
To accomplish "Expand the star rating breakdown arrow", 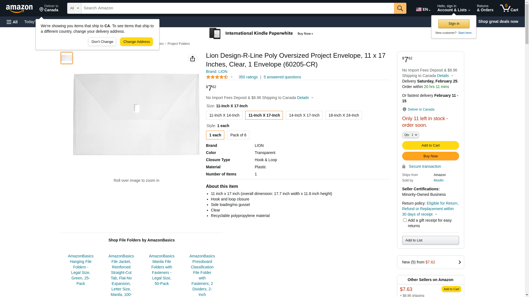I will (x=231, y=77).
